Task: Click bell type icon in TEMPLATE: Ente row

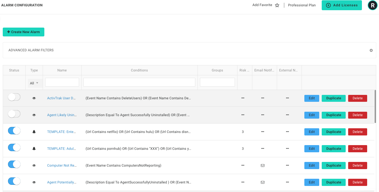Action: click(x=34, y=132)
